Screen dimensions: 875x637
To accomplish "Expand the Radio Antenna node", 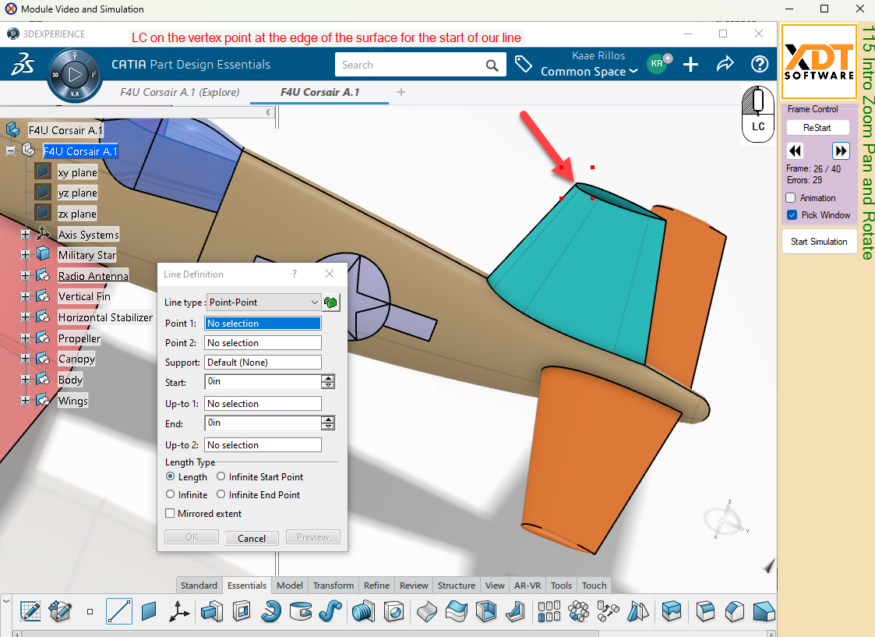I will (x=25, y=275).
